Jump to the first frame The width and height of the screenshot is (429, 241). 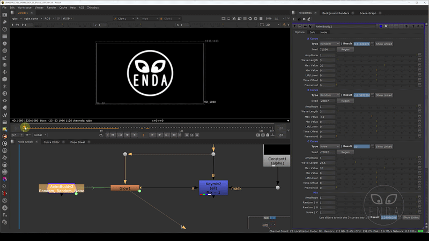[113, 135]
